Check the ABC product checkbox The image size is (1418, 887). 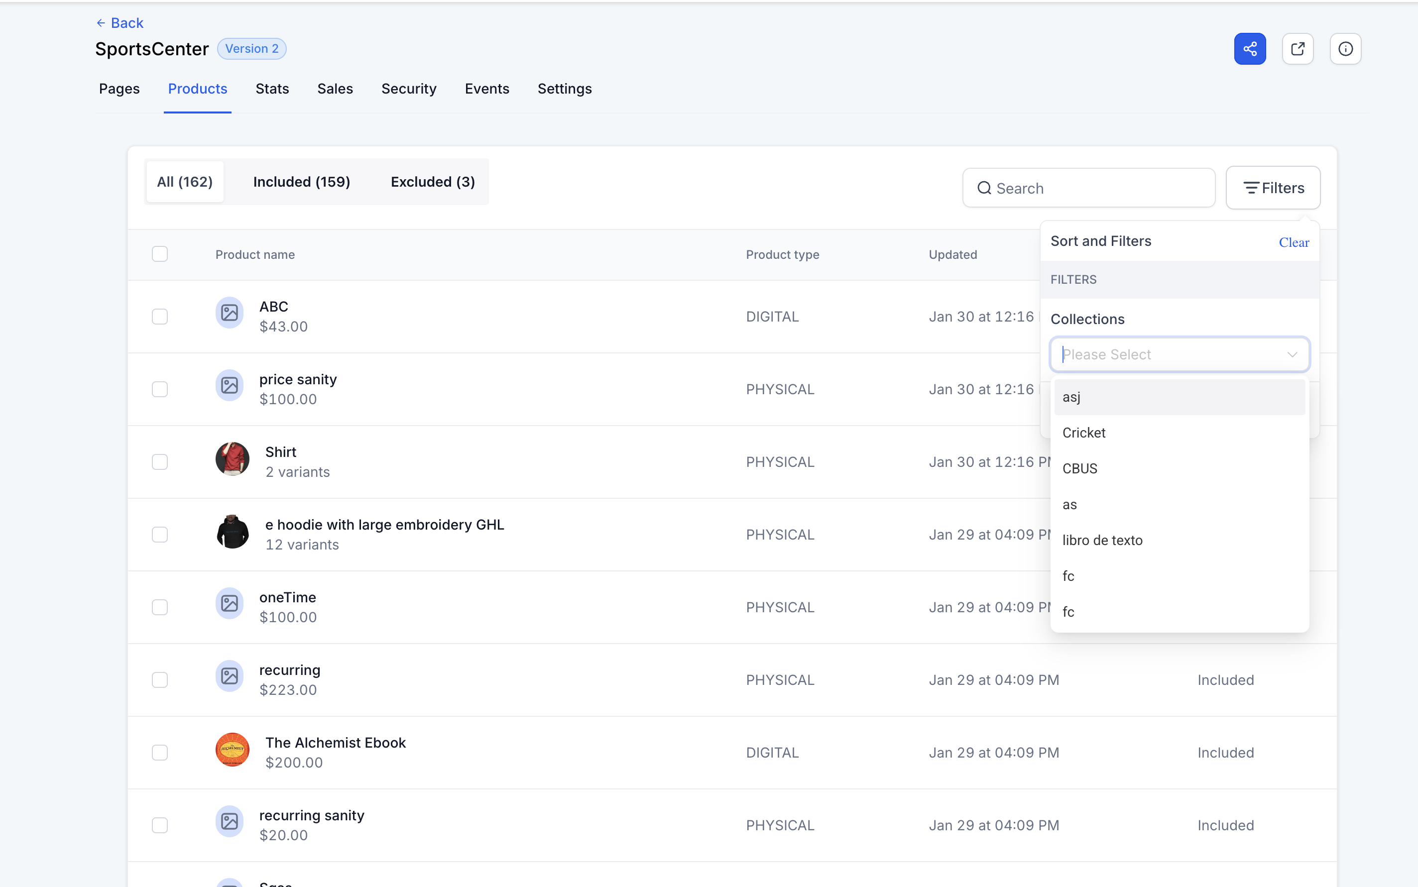[x=160, y=317]
